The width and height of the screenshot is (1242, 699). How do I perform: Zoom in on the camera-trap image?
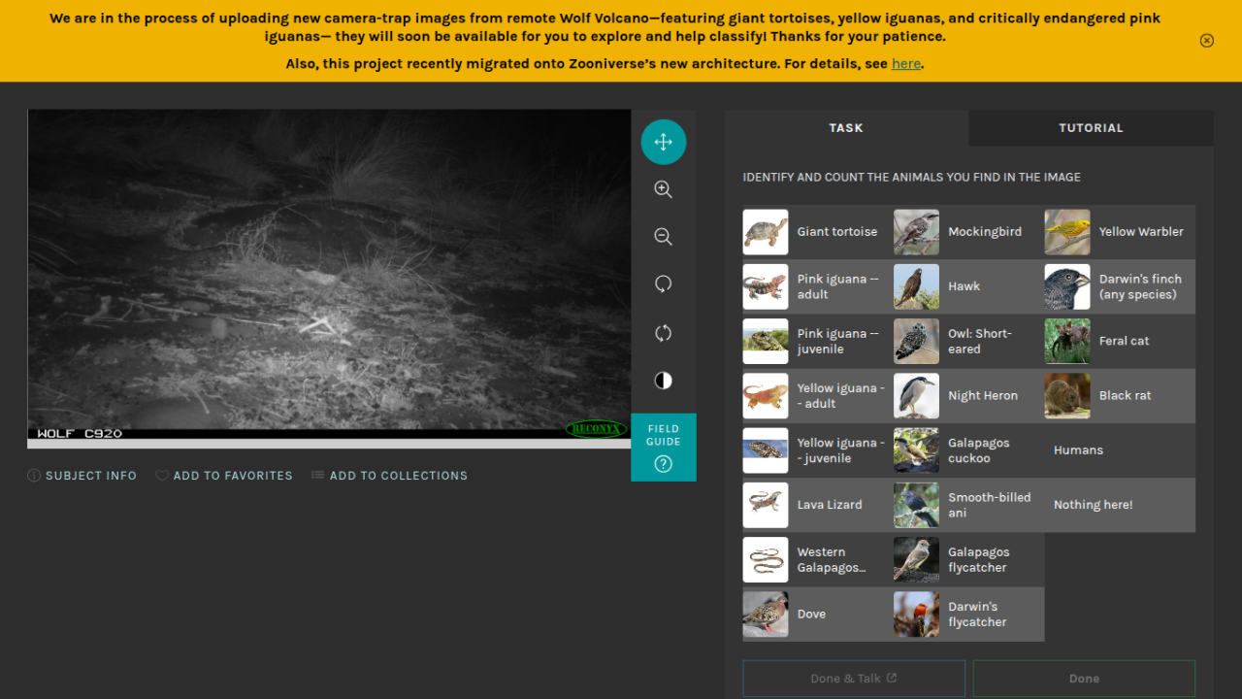point(664,189)
